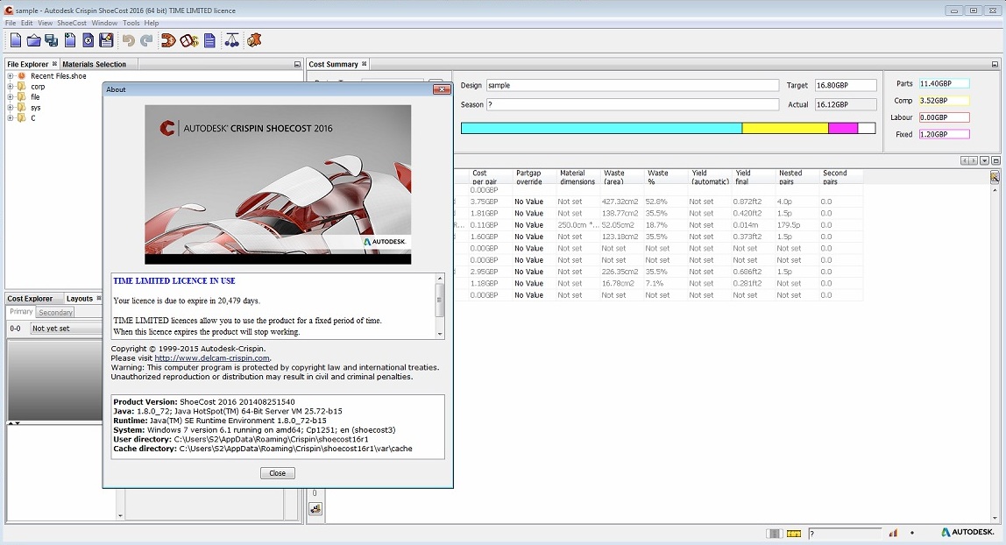This screenshot has height=545, width=1006.
Task: Expand the file folder node
Action: tap(11, 96)
